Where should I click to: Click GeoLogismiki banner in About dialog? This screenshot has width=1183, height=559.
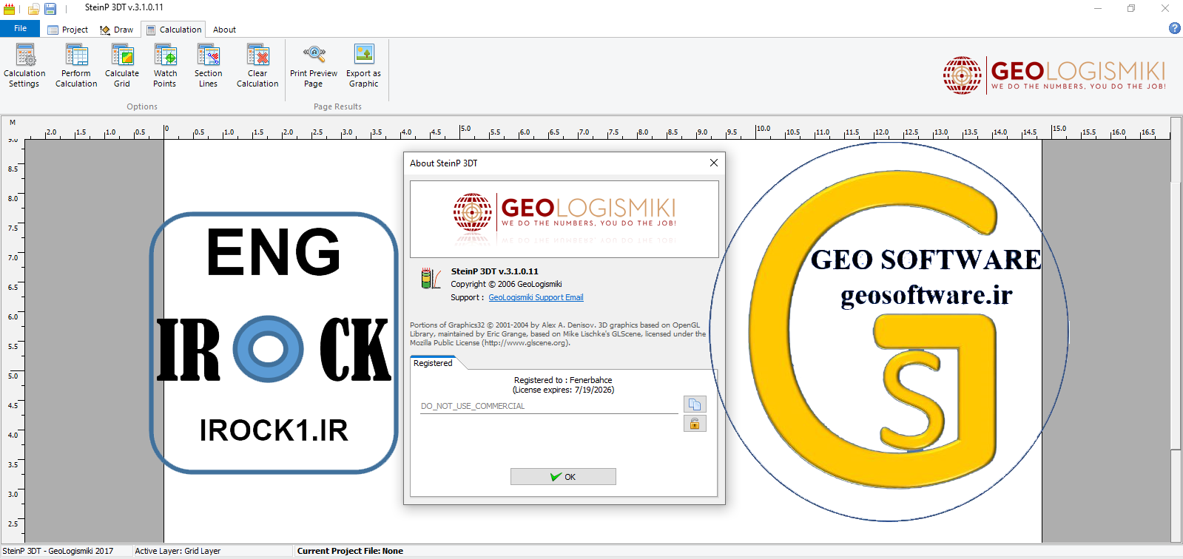click(x=564, y=219)
